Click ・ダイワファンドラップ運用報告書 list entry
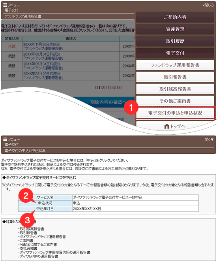This screenshot has width=217, height=262. pyautogui.click(x=42, y=237)
